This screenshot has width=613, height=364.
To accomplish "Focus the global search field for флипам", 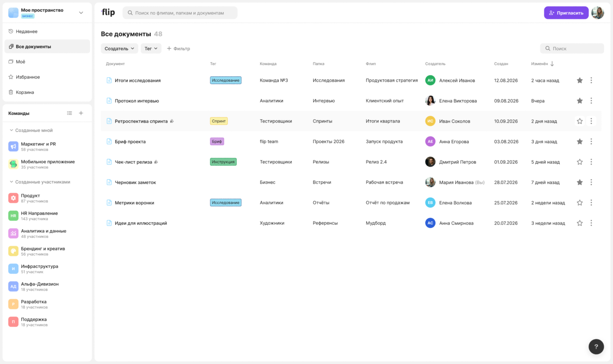I will 180,13.
